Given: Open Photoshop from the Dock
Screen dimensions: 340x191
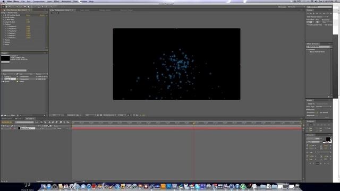Looking at the screenshot, I should (169, 186).
